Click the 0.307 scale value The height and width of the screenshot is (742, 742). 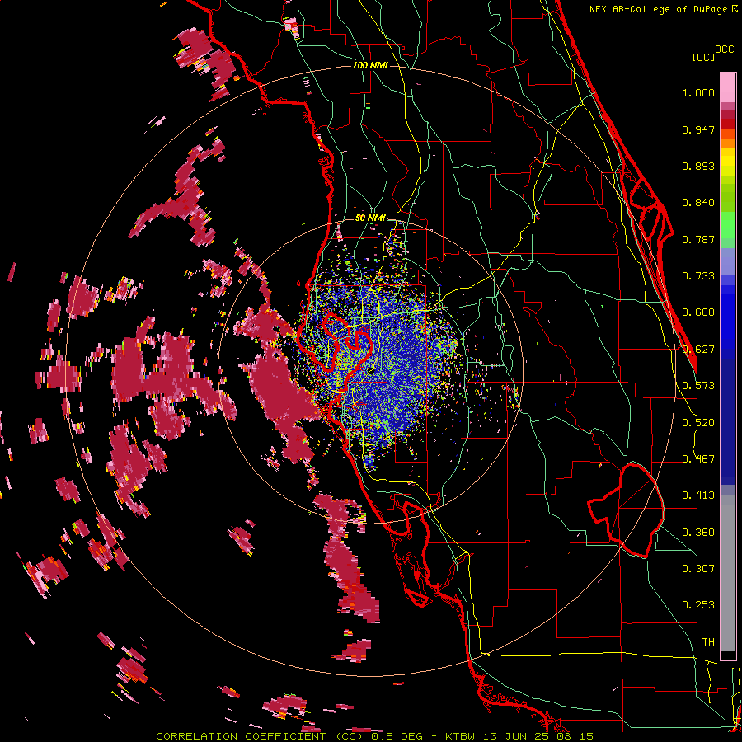coord(698,569)
